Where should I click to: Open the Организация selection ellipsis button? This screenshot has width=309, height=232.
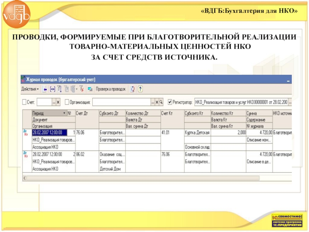[153, 102]
